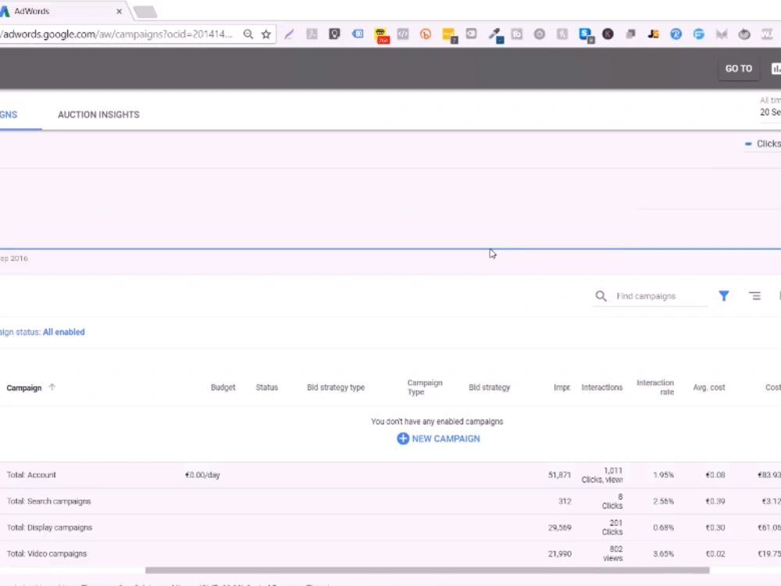Click the gray code brackets extension icon
781x586 pixels.
[403, 34]
